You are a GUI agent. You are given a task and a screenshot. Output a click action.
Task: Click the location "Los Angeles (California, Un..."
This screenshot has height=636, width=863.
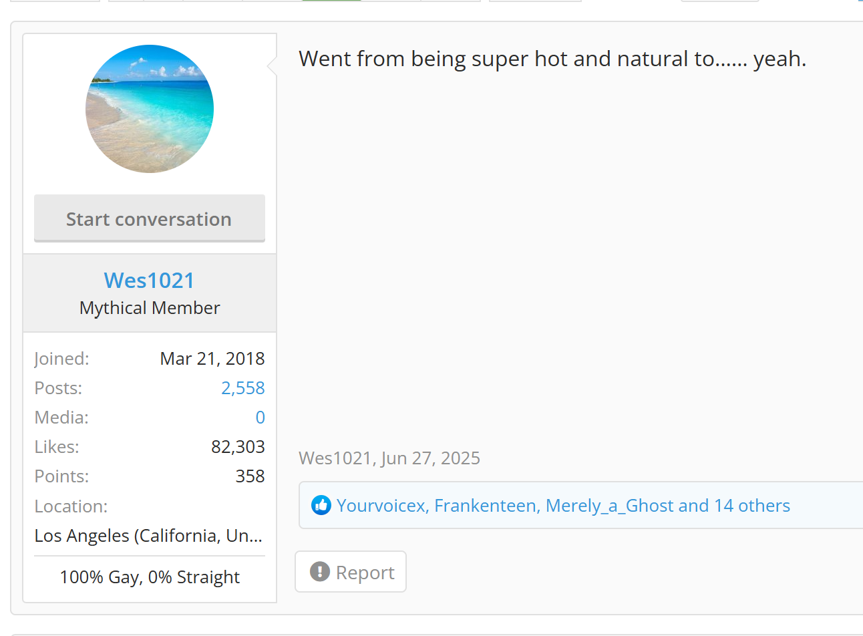(x=148, y=536)
